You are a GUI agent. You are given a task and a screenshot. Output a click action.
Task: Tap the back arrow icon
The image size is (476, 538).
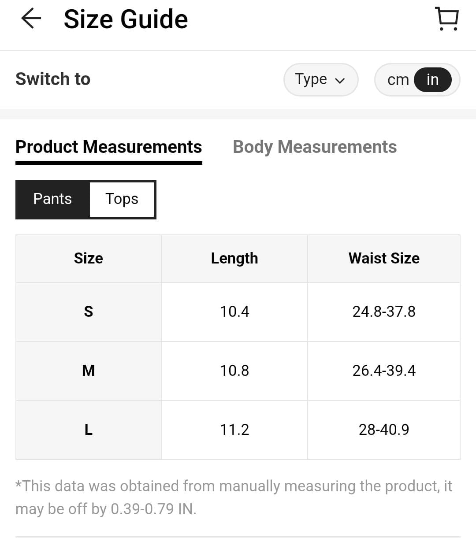31,19
